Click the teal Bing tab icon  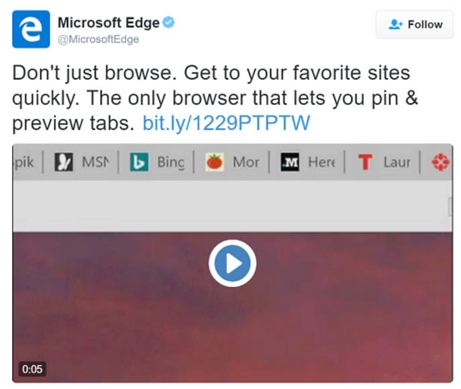tap(139, 163)
